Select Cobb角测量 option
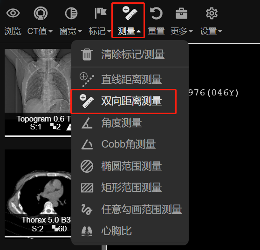The height and width of the screenshot is (250, 260). click(130, 144)
